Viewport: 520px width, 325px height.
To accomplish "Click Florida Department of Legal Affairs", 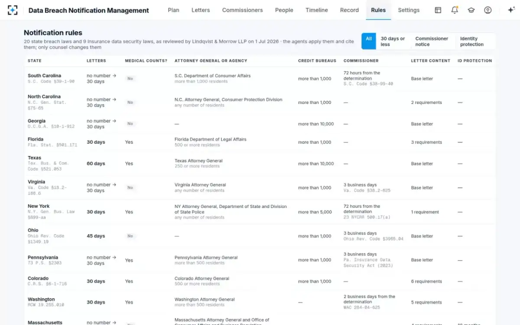I will point(210,140).
